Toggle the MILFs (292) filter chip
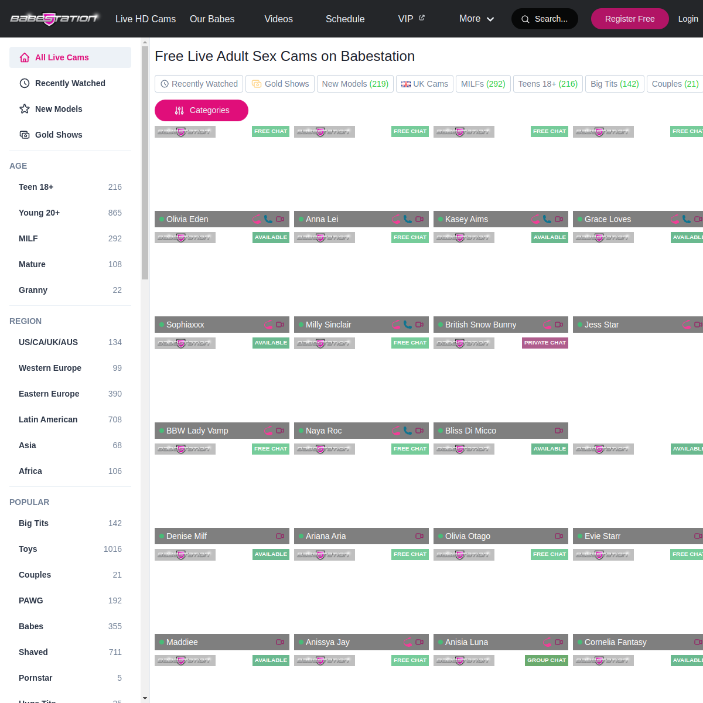 pyautogui.click(x=483, y=84)
